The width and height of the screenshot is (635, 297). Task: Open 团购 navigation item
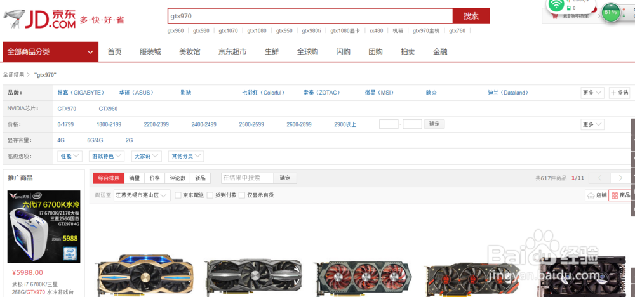375,52
